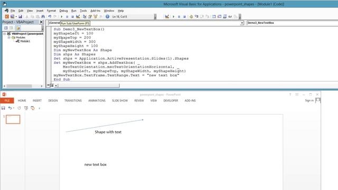Open Project Explorer toolbar icon
Screen dimensions: 338x190
coord(84,16)
